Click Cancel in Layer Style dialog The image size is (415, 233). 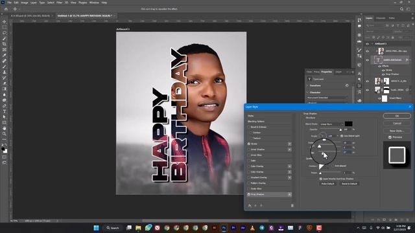[x=397, y=124]
